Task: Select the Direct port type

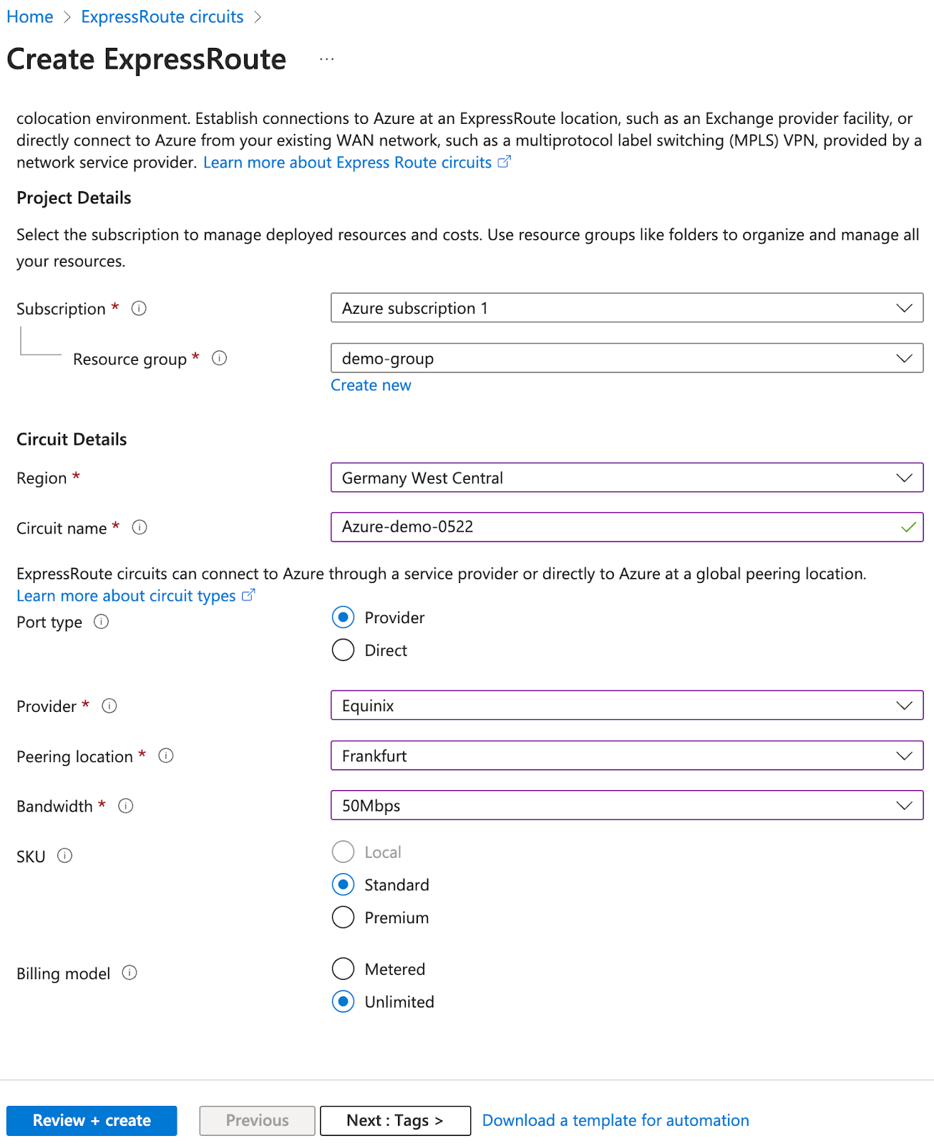Action: [x=343, y=650]
